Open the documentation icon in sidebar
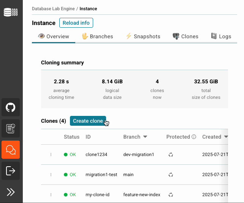 pyautogui.click(x=11, y=128)
